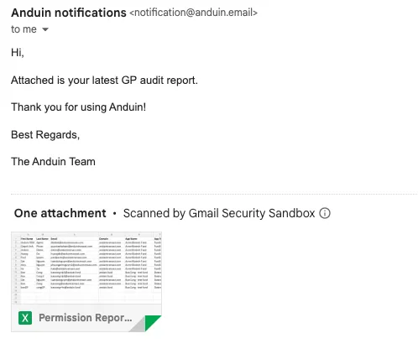Click the email column in spreadsheet preview
The width and height of the screenshot is (418, 354).
pos(74,263)
